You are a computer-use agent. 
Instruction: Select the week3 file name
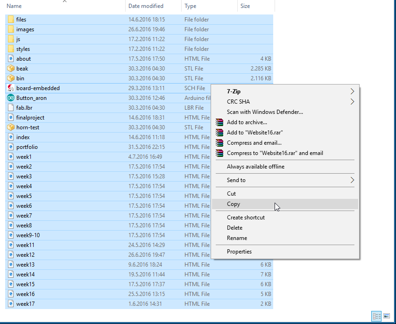(x=24, y=176)
